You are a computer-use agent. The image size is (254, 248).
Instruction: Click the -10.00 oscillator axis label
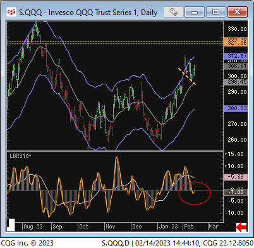click(x=234, y=213)
